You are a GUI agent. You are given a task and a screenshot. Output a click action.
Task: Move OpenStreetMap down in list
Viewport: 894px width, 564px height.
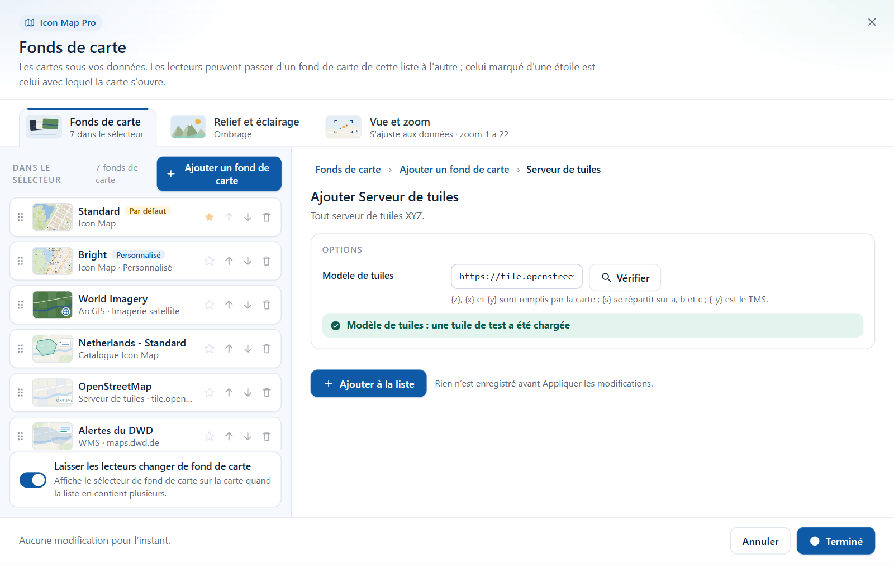pyautogui.click(x=248, y=392)
